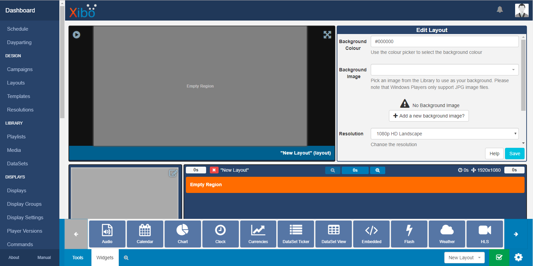This screenshot has width=533, height=266.
Task: Add the Clock widget
Action: click(x=221, y=234)
